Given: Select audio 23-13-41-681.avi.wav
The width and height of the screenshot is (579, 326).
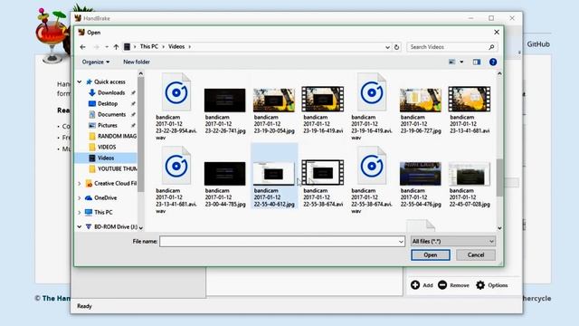Looking at the screenshot, I should [x=176, y=180].
